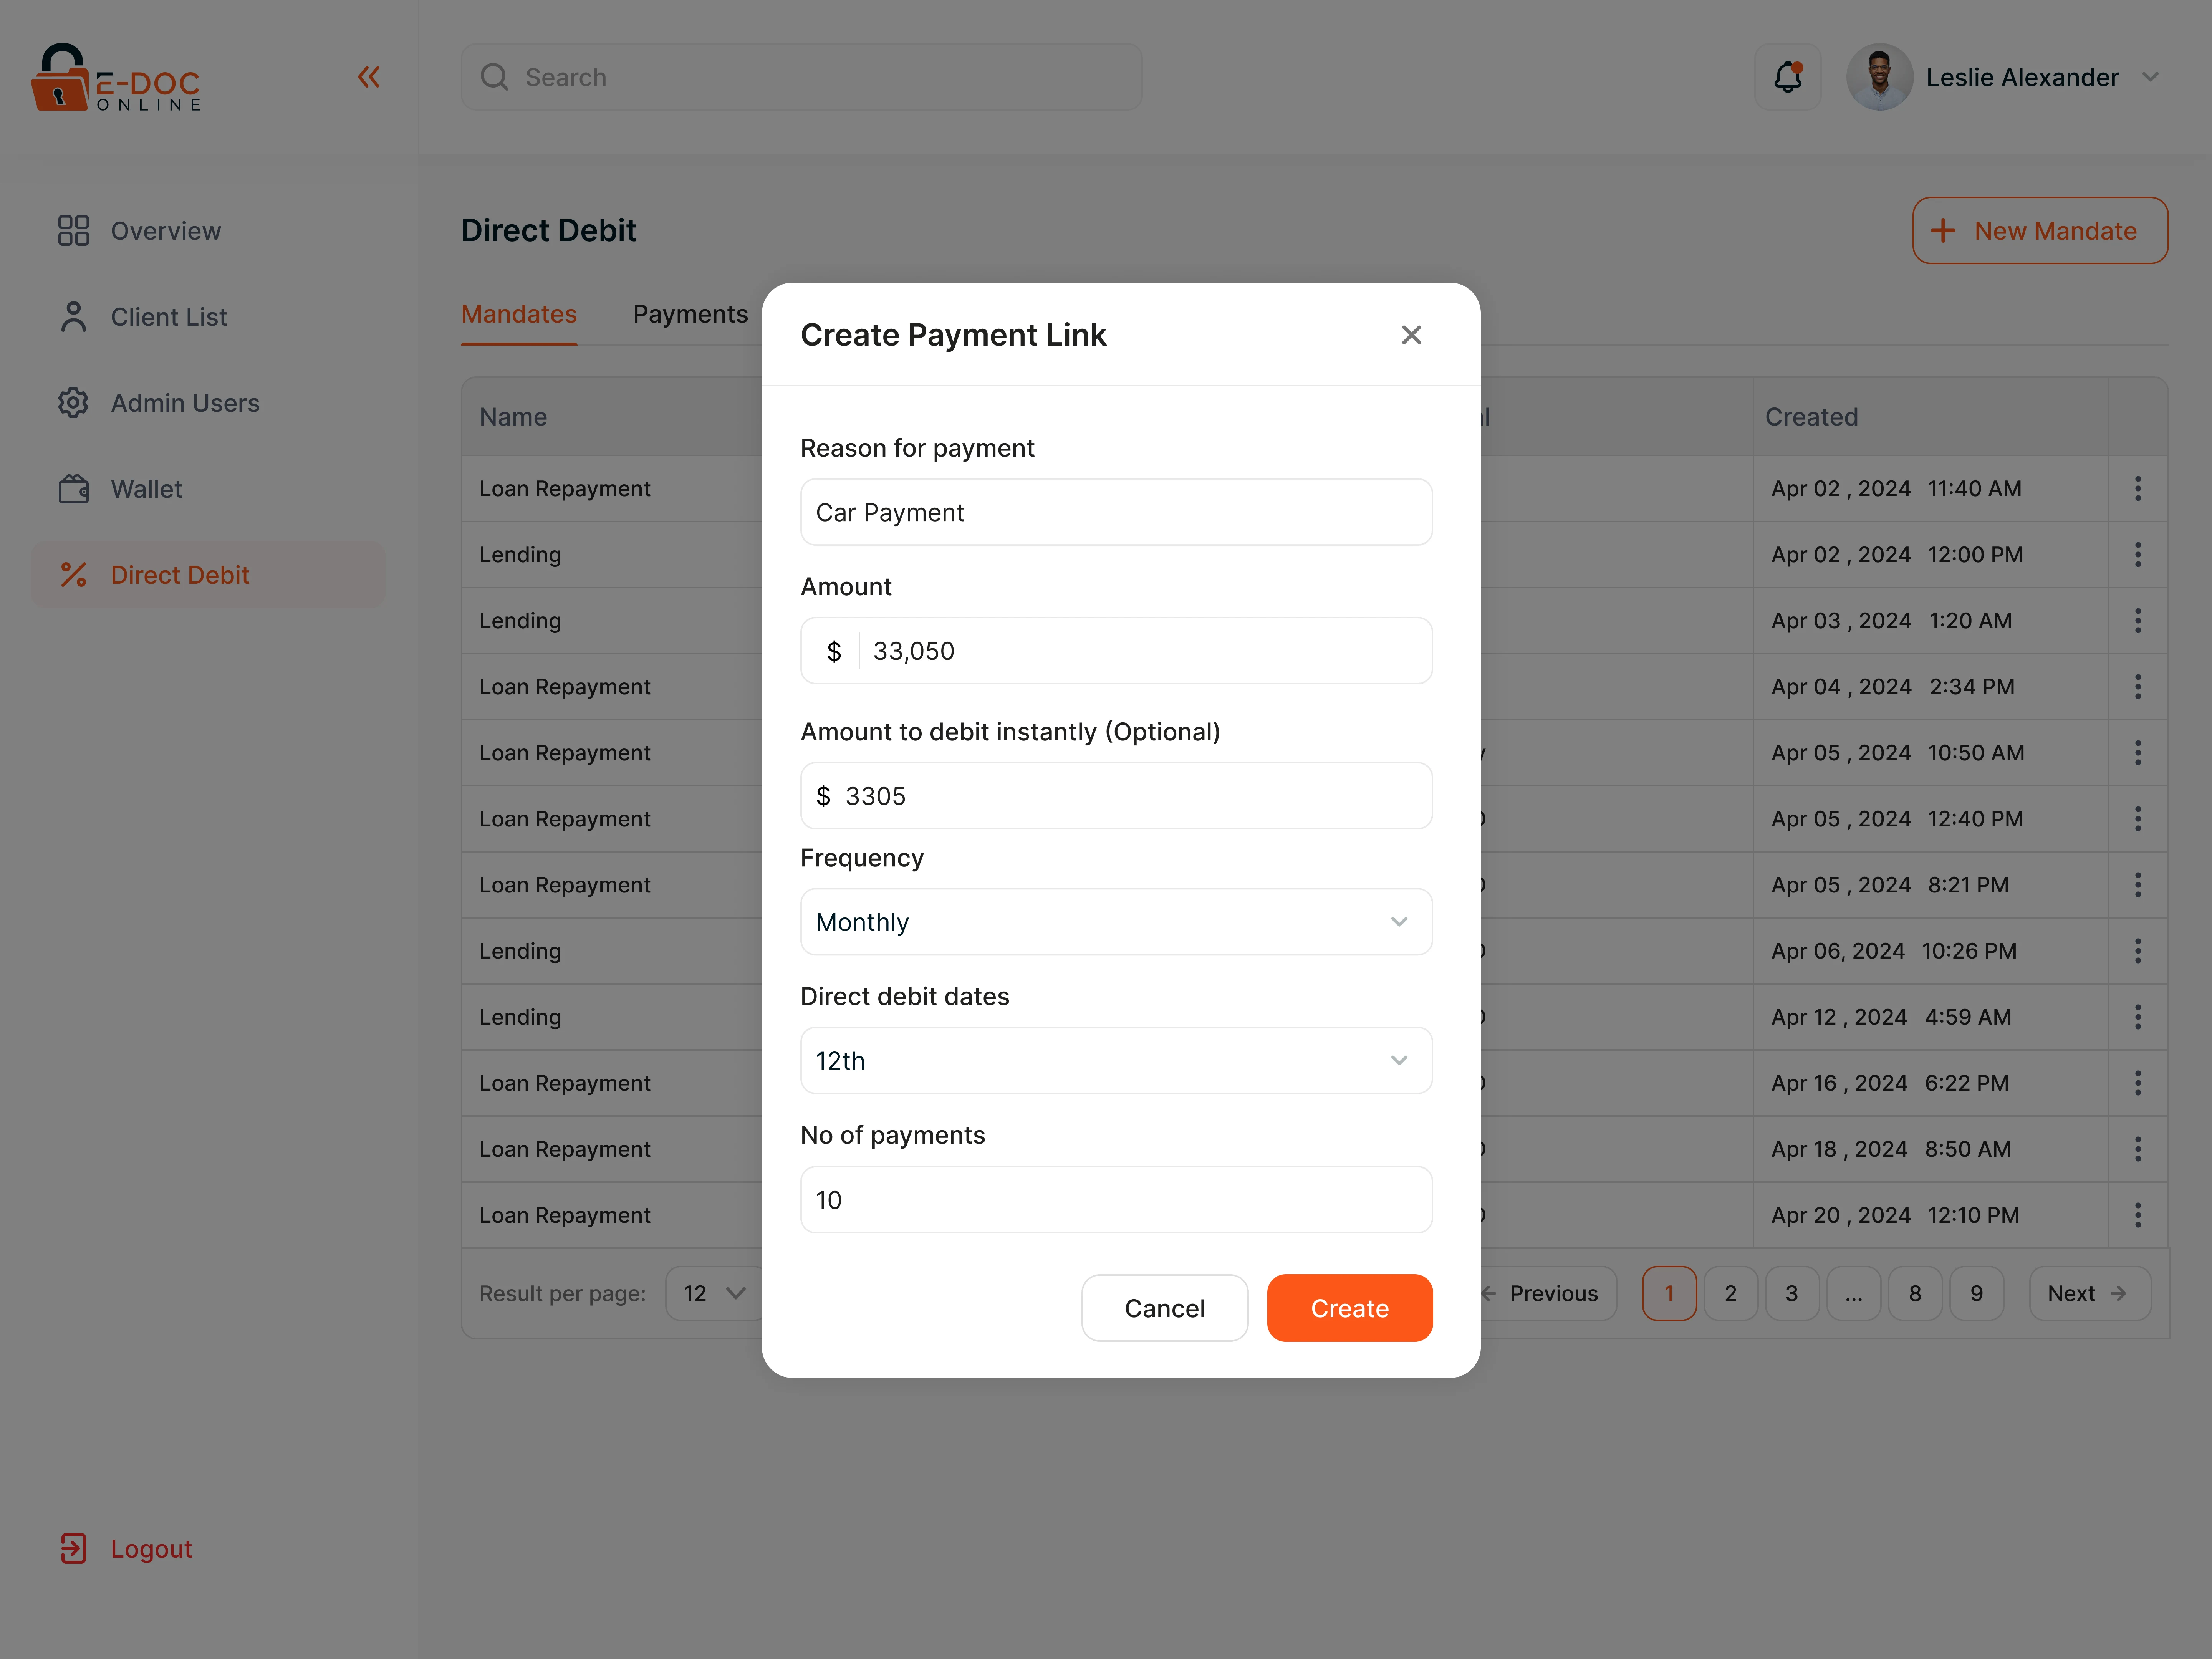
Task: Click the pagination ellipsis button
Action: [1854, 1294]
